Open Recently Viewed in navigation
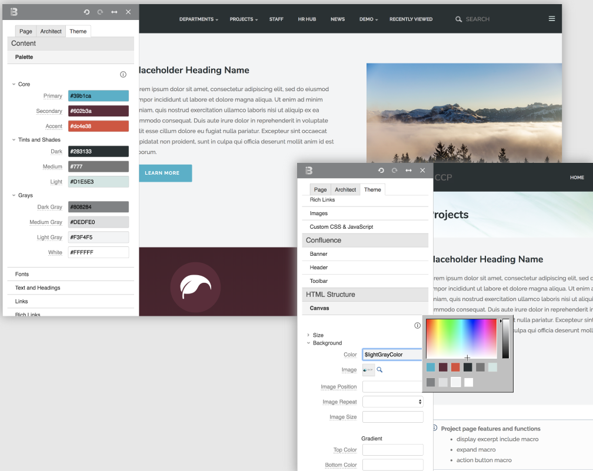Screen dimensions: 593x471 411,19
